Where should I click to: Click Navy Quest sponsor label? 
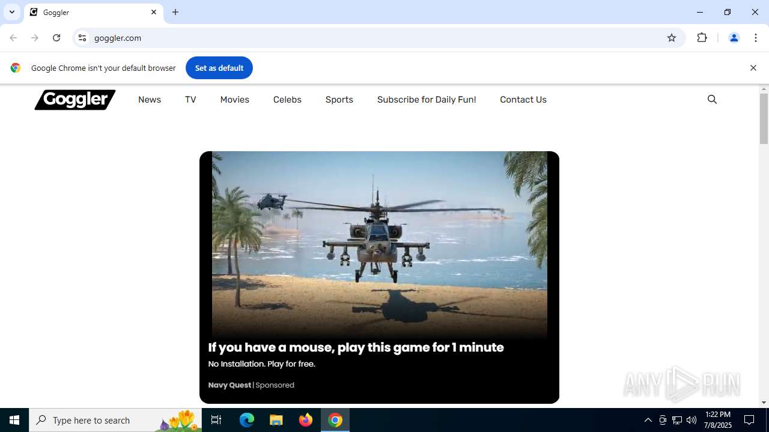pos(229,385)
